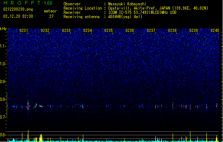Click the HROFFT 1.0.0 title text

[x=28, y=3]
